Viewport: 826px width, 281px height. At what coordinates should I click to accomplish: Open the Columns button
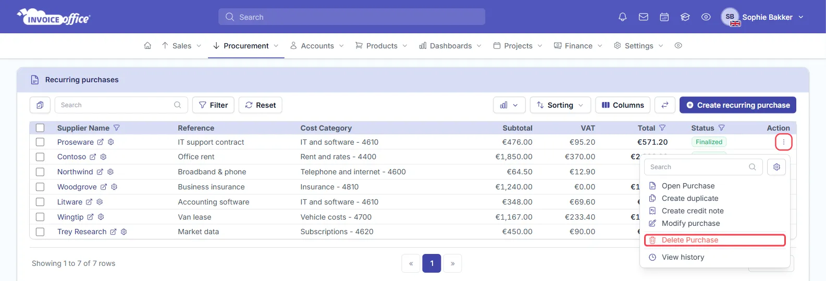coord(623,105)
